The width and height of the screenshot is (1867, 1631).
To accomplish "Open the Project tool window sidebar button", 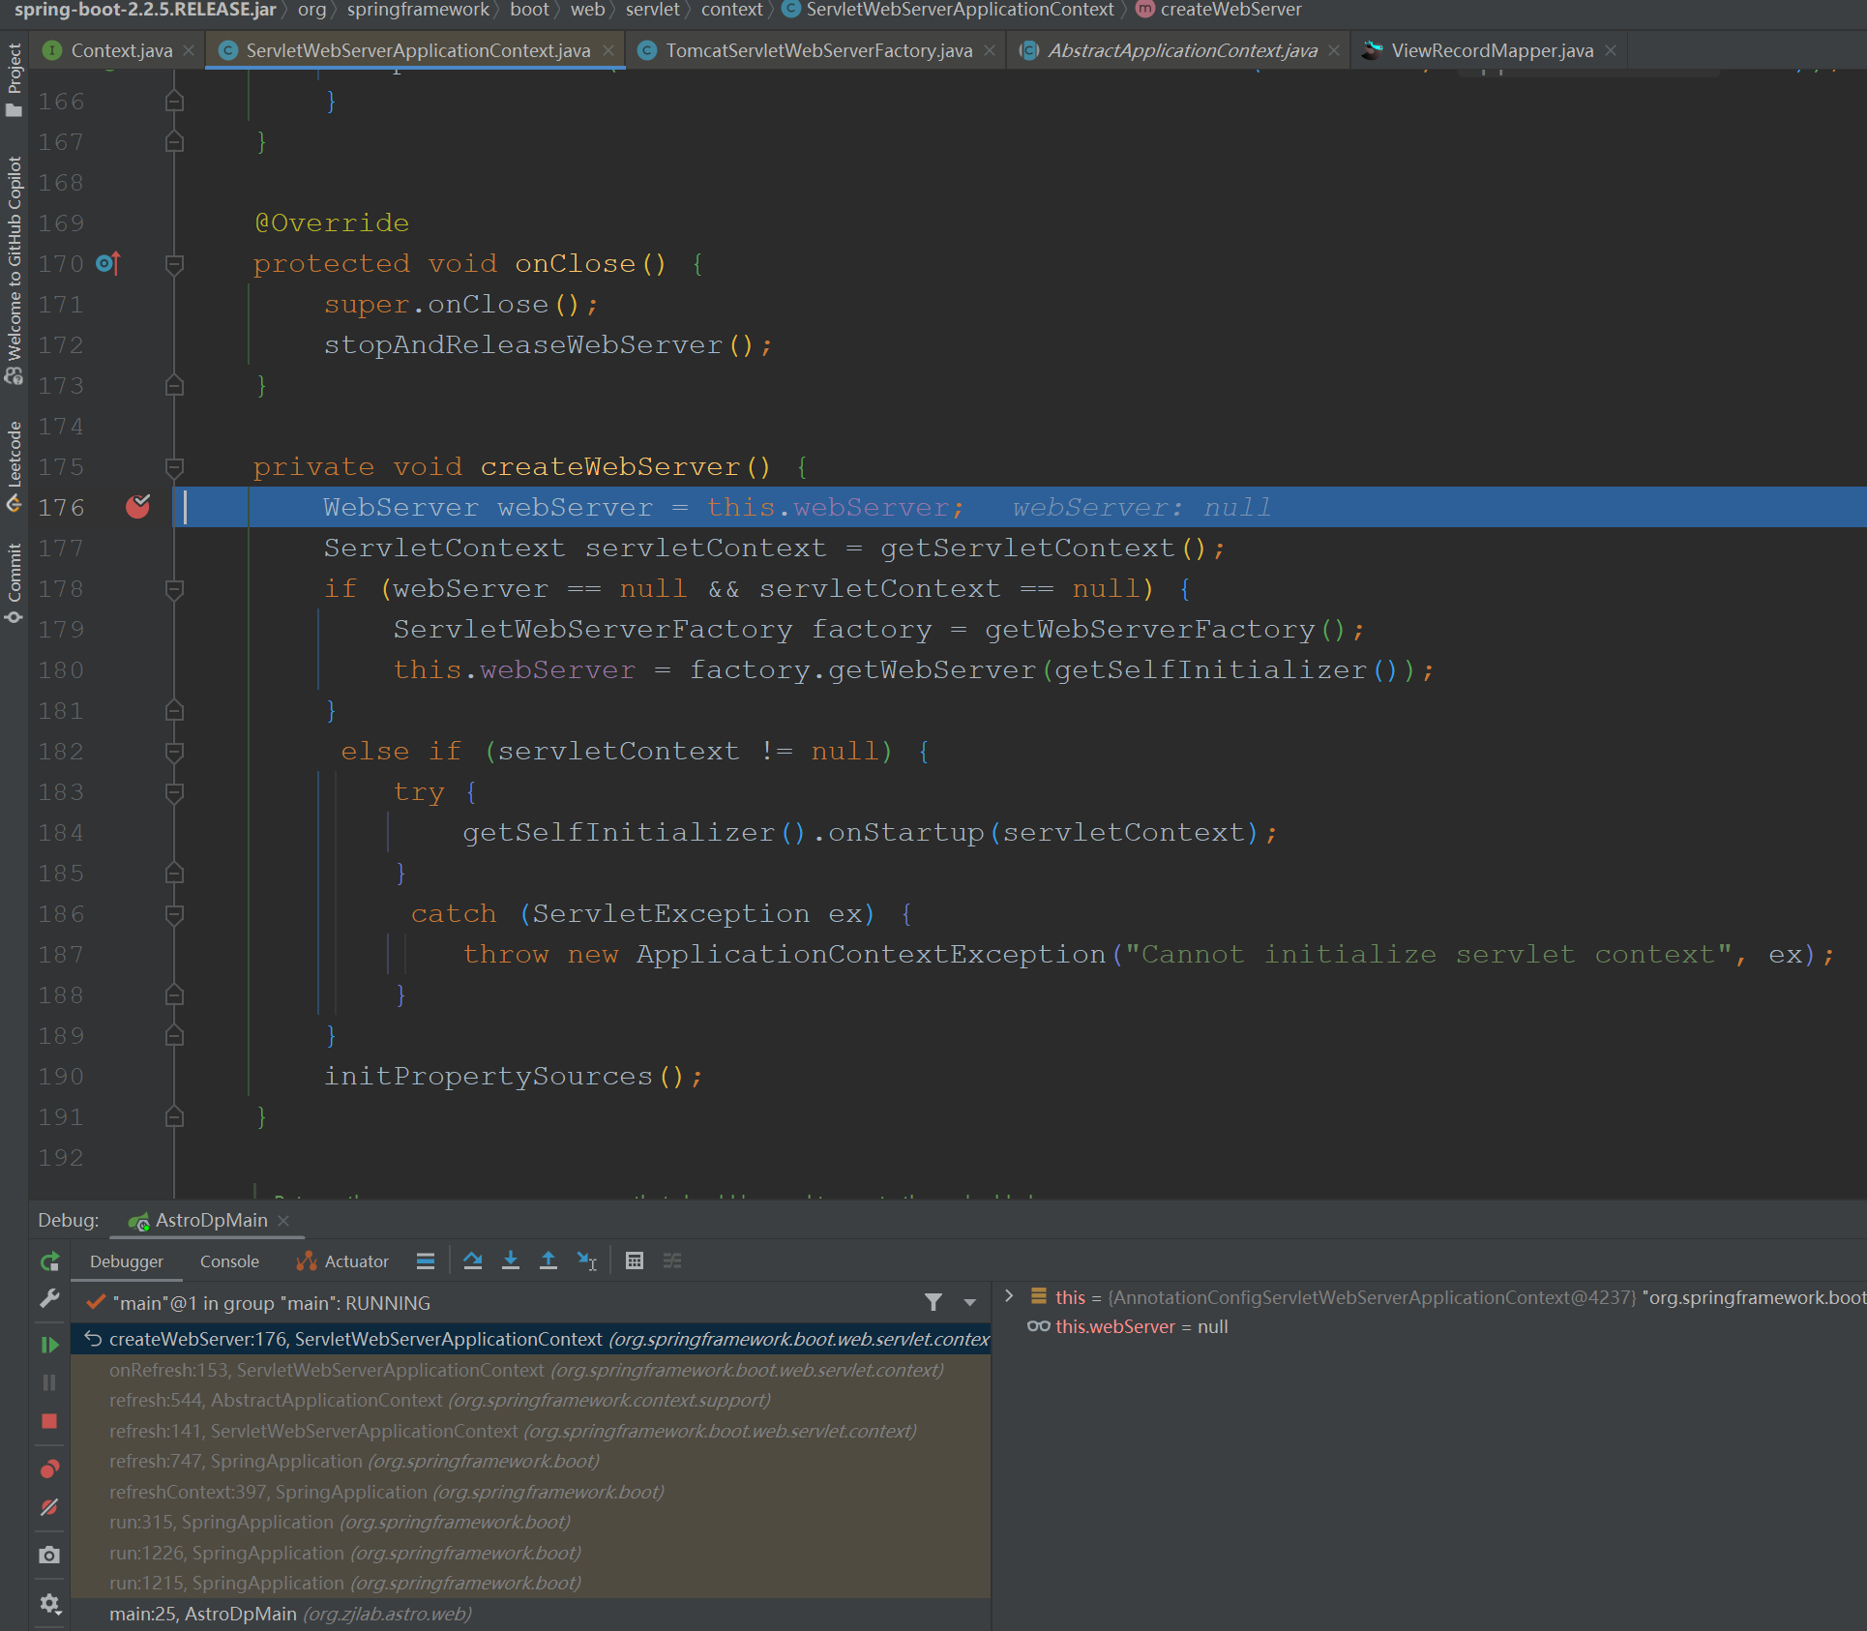I will (x=14, y=79).
